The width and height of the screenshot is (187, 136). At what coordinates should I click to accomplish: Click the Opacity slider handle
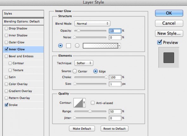tap(79, 31)
